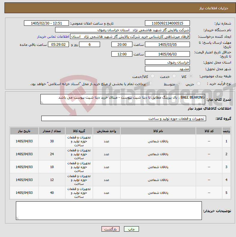Click the buyer organization name field

[x=122, y=30]
